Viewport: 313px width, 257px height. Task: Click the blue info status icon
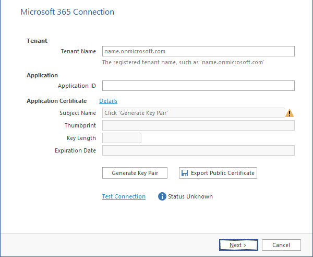(x=162, y=196)
